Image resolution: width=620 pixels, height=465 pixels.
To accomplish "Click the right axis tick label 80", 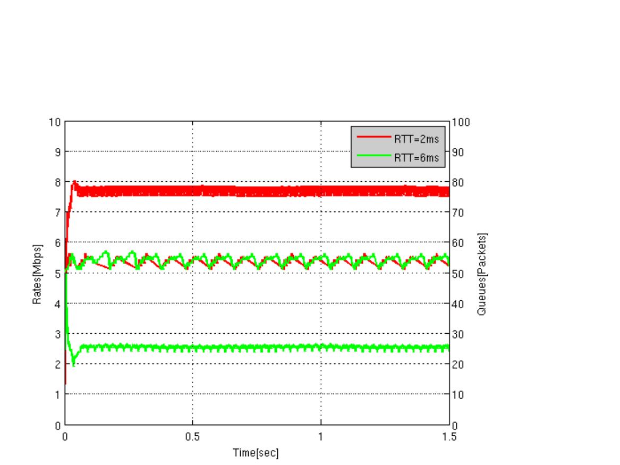I will pos(458,183).
